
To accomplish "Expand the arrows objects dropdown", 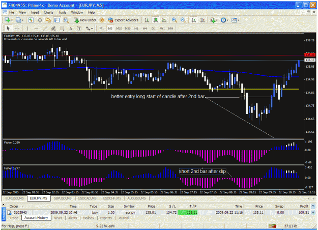I will (x=92, y=28).
